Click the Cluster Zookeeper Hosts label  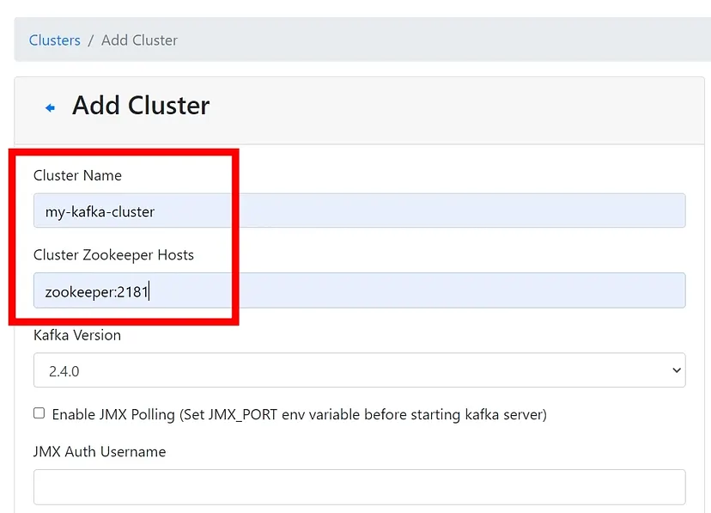114,255
